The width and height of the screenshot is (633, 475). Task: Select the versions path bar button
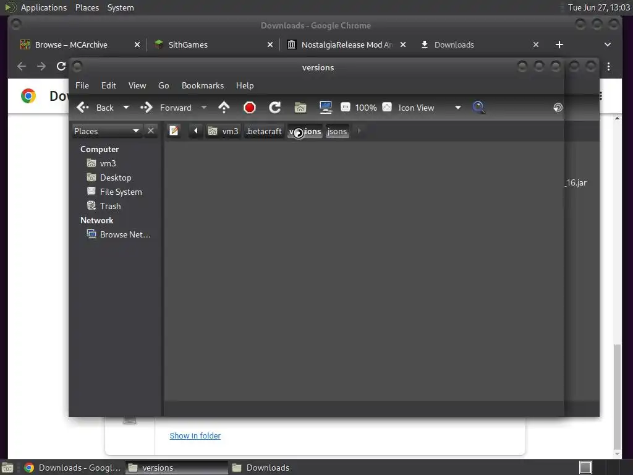click(x=305, y=131)
